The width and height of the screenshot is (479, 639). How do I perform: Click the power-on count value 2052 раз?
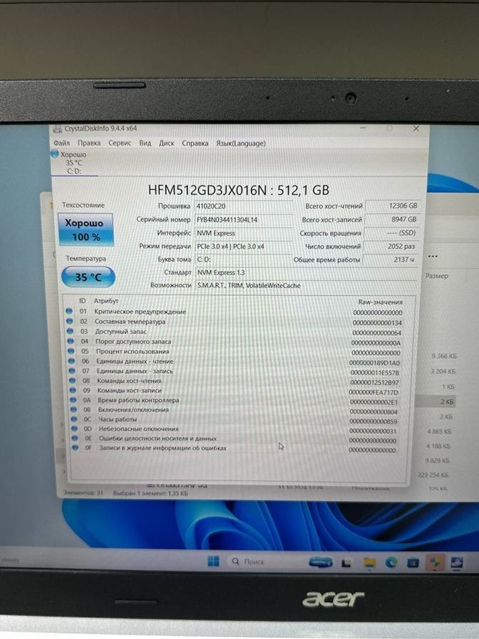click(x=391, y=246)
